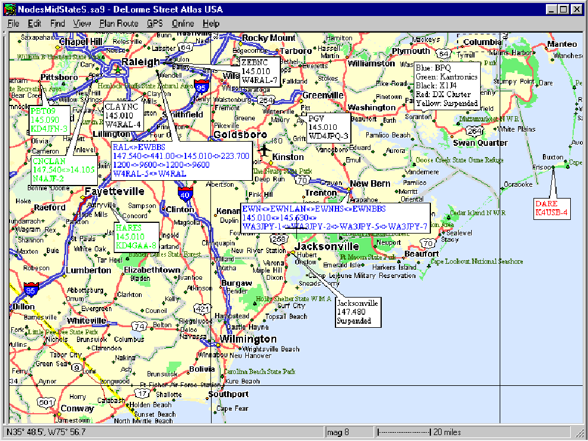Click the US 264 shield near Greenville

266,101
